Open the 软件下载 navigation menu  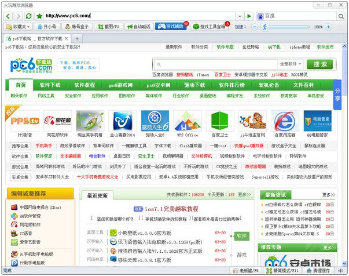coord(50,85)
